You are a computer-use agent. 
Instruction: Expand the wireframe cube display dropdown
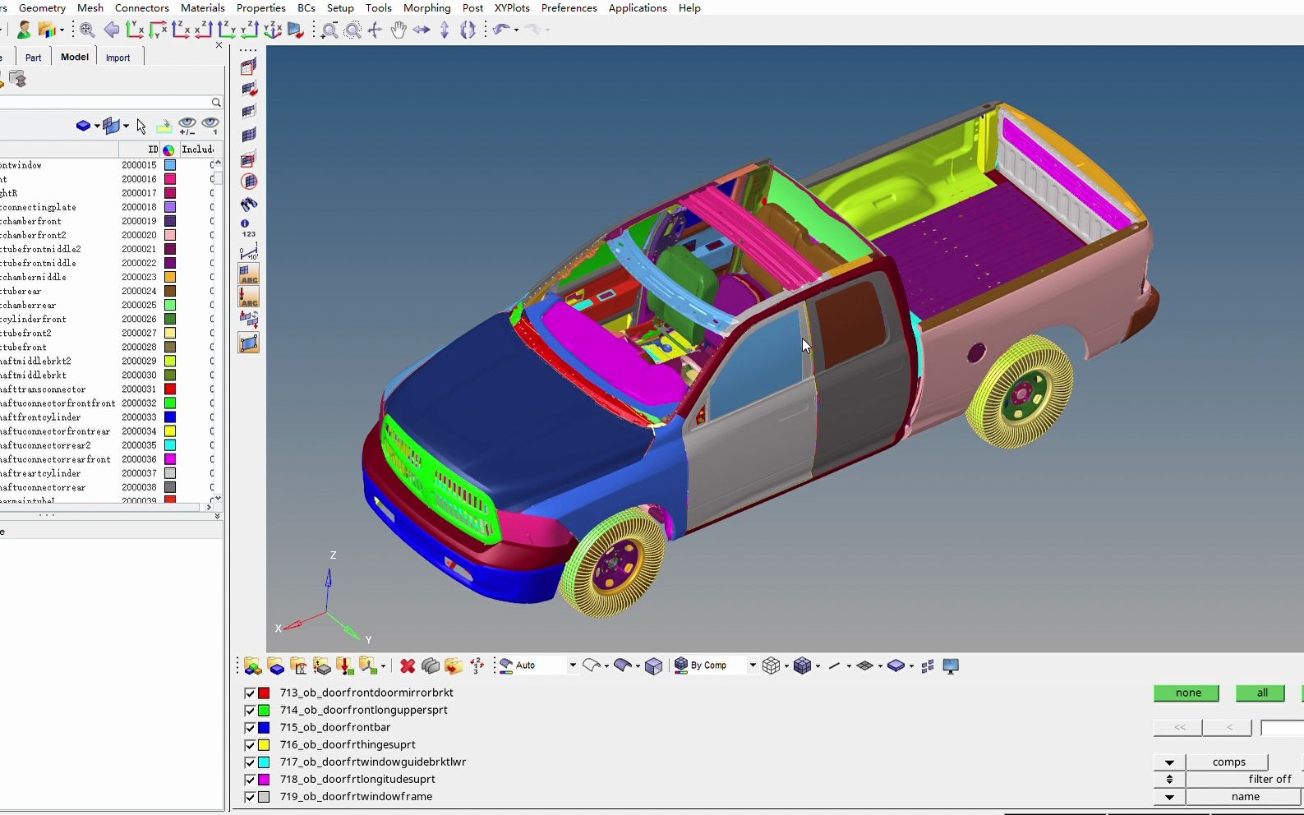click(x=786, y=665)
